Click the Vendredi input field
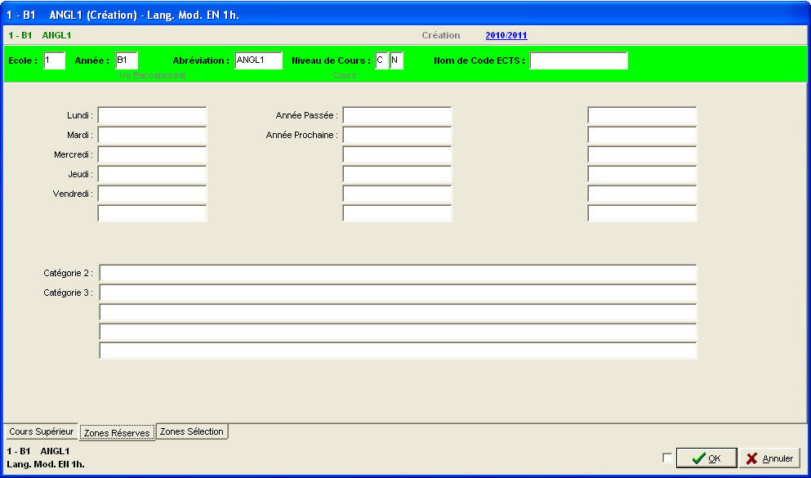 (x=152, y=194)
